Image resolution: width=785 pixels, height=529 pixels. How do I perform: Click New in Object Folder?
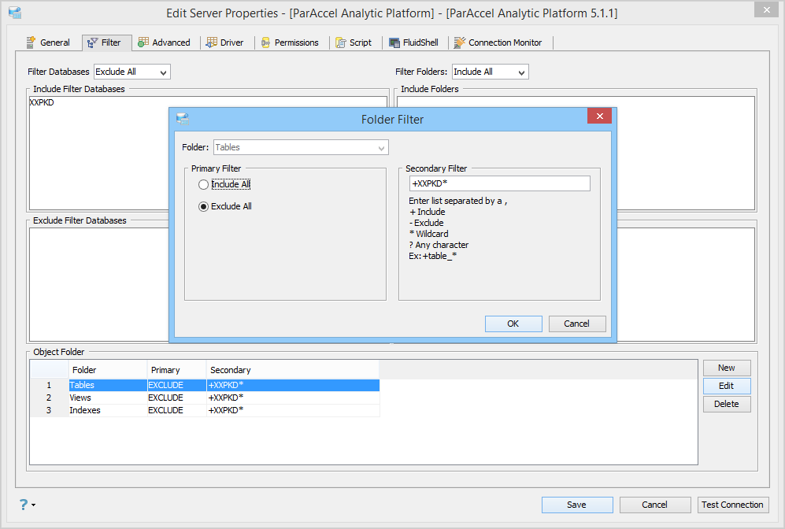(x=727, y=368)
